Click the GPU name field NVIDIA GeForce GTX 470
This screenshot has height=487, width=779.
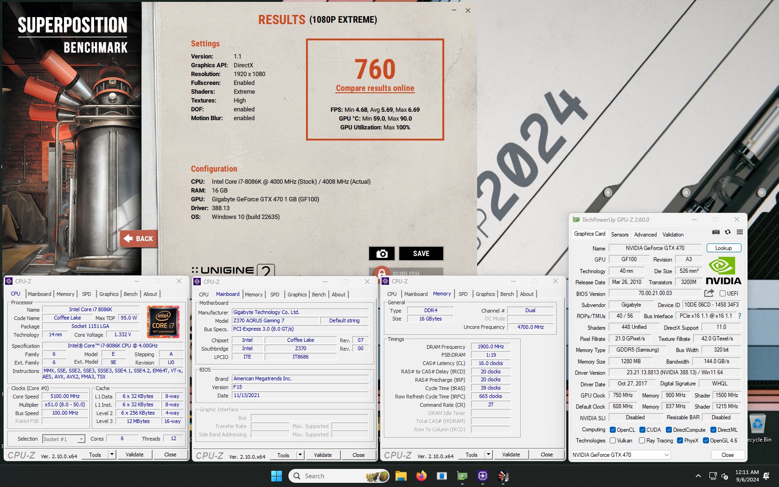click(655, 248)
